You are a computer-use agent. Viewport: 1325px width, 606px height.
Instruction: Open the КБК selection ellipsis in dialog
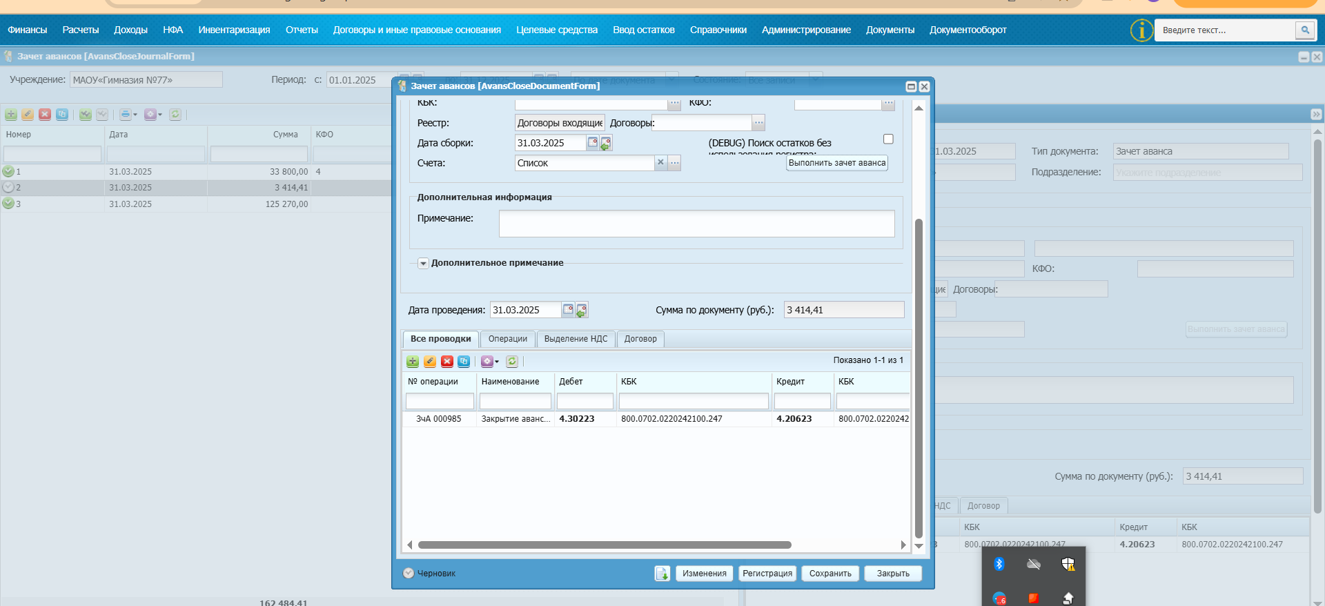(674, 104)
